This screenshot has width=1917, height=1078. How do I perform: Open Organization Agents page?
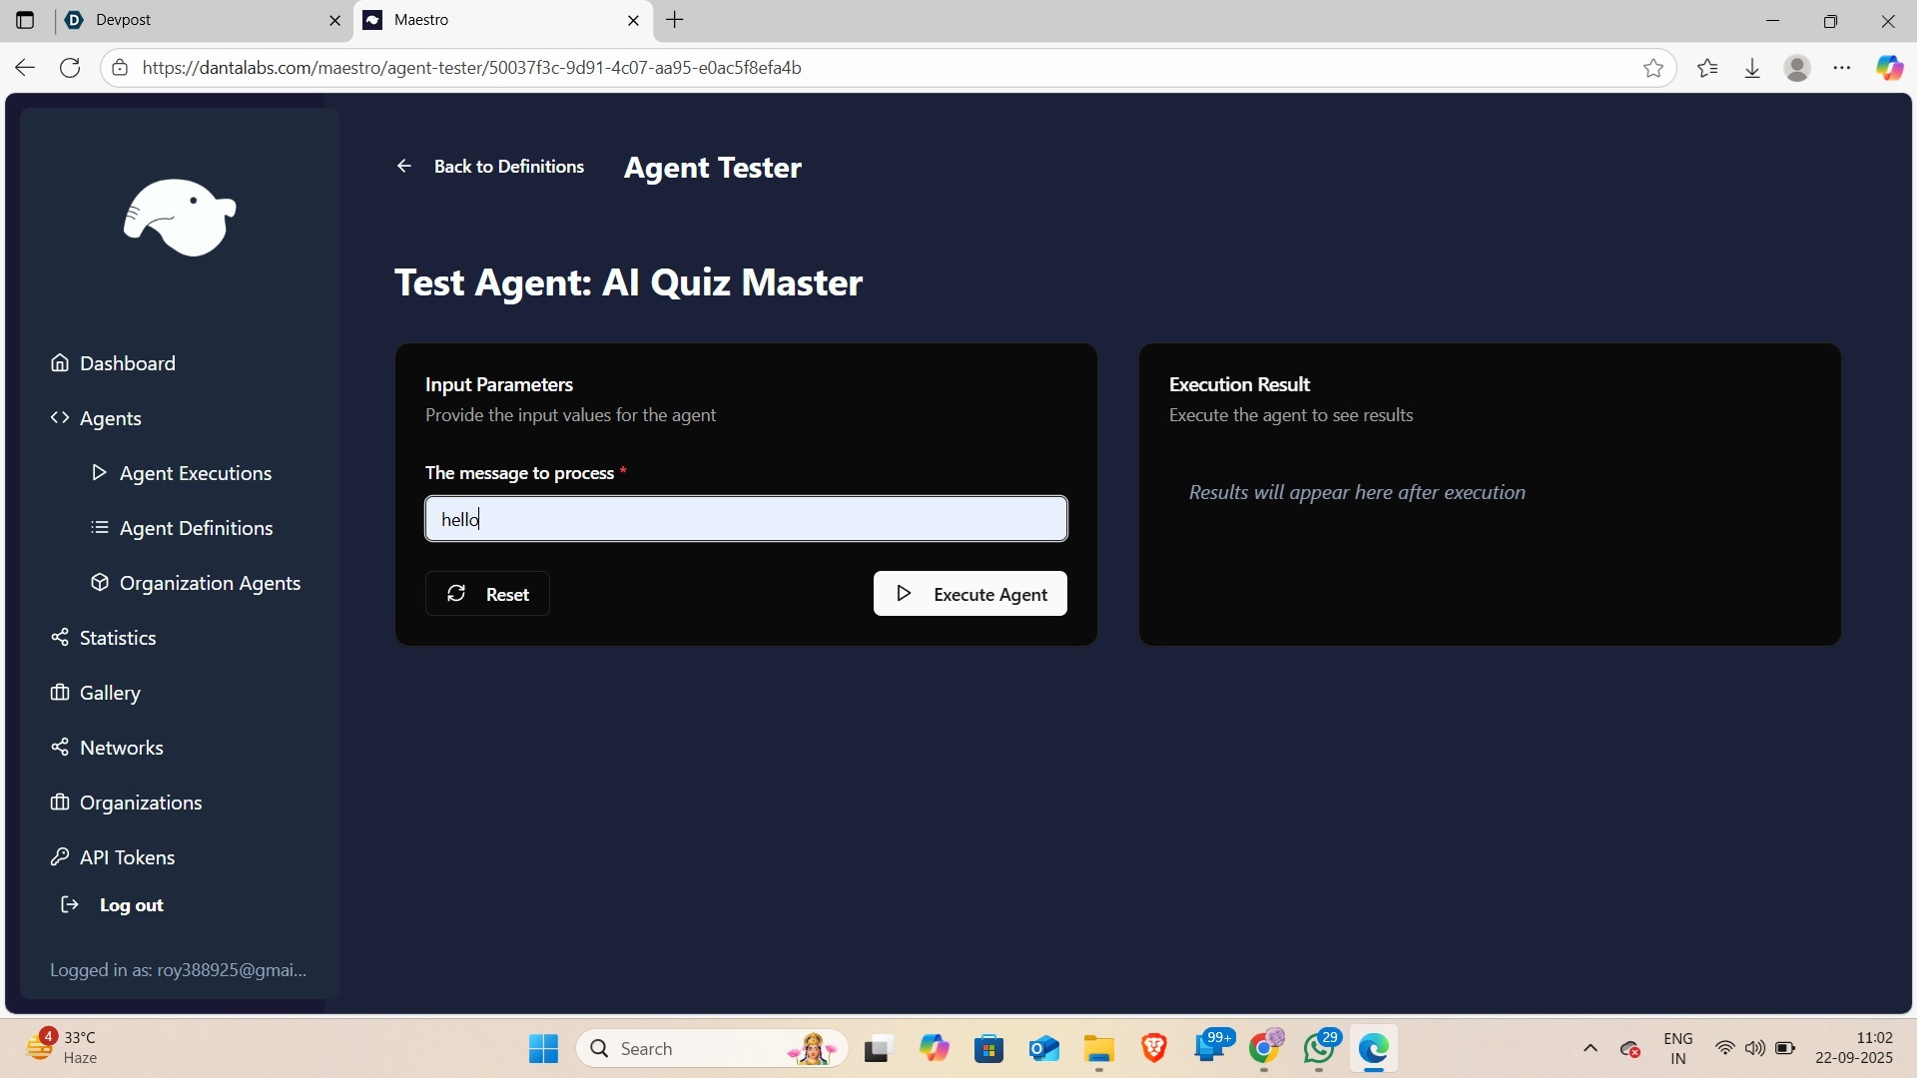(210, 583)
